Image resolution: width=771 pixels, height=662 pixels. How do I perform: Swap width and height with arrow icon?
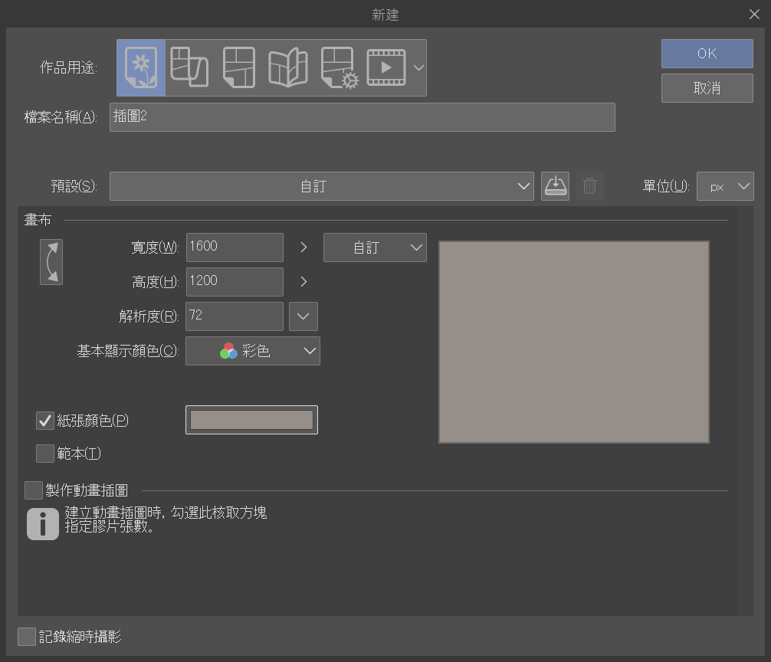tap(51, 262)
